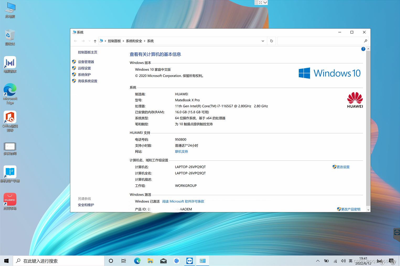
Task: Switch to TeamViewer on the taskbar
Action: (190, 261)
